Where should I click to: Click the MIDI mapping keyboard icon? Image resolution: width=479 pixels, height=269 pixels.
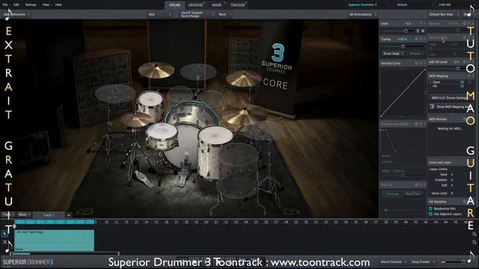pos(432,106)
